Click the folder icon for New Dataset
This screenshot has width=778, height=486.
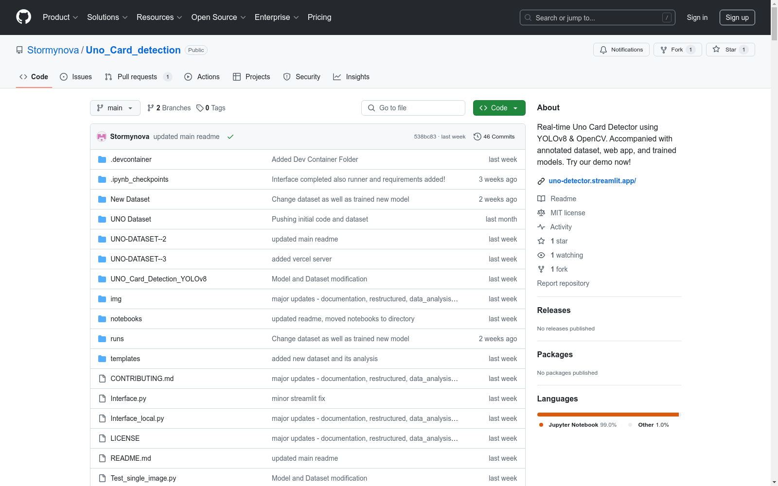(x=102, y=199)
